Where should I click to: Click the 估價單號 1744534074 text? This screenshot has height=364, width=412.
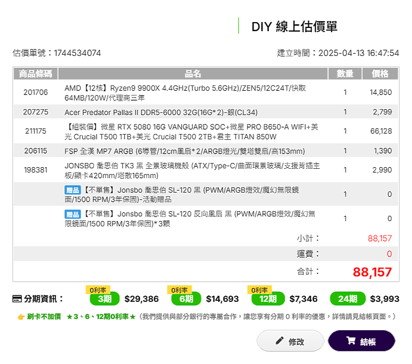[x=57, y=53]
